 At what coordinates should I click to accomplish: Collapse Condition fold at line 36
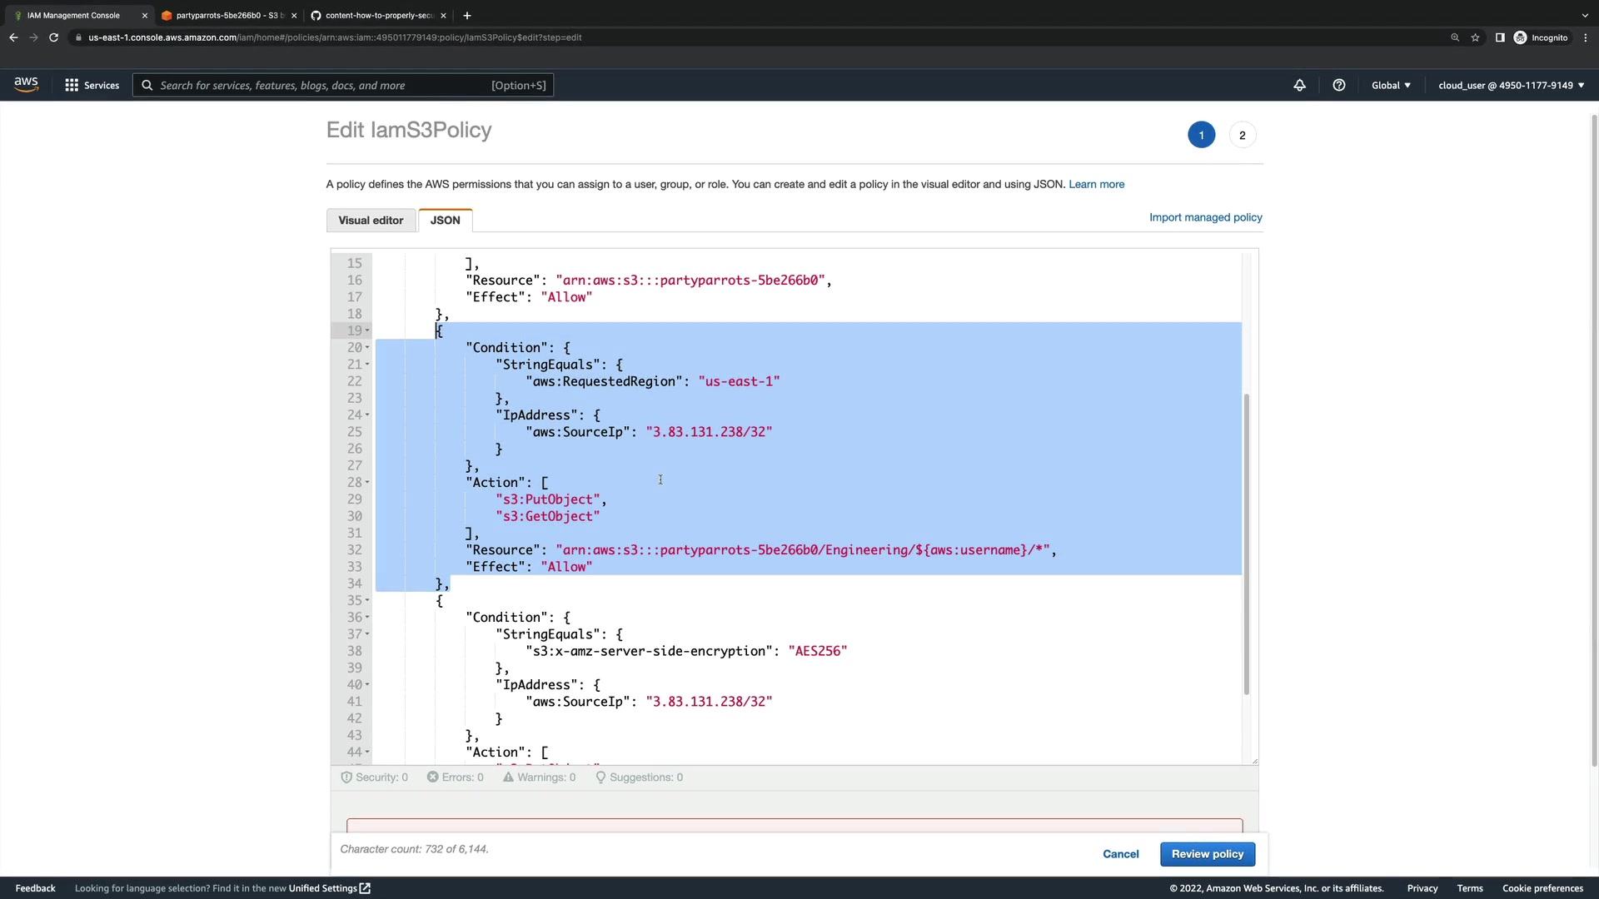[x=367, y=617]
